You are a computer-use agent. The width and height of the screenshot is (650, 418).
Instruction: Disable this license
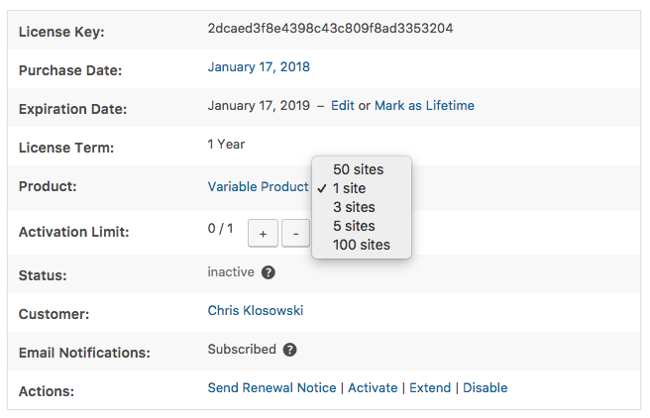point(485,388)
